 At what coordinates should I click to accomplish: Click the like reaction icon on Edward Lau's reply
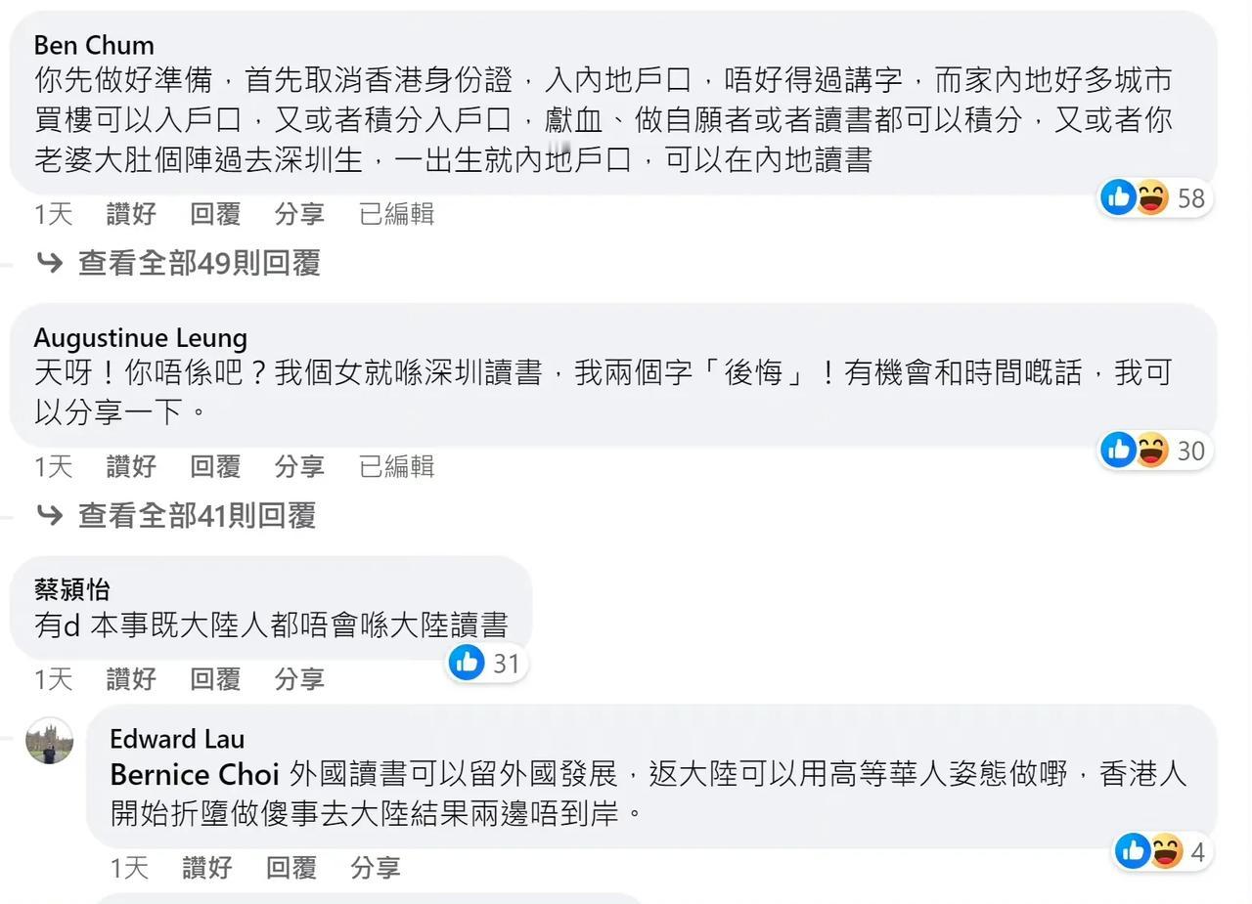click(1133, 851)
